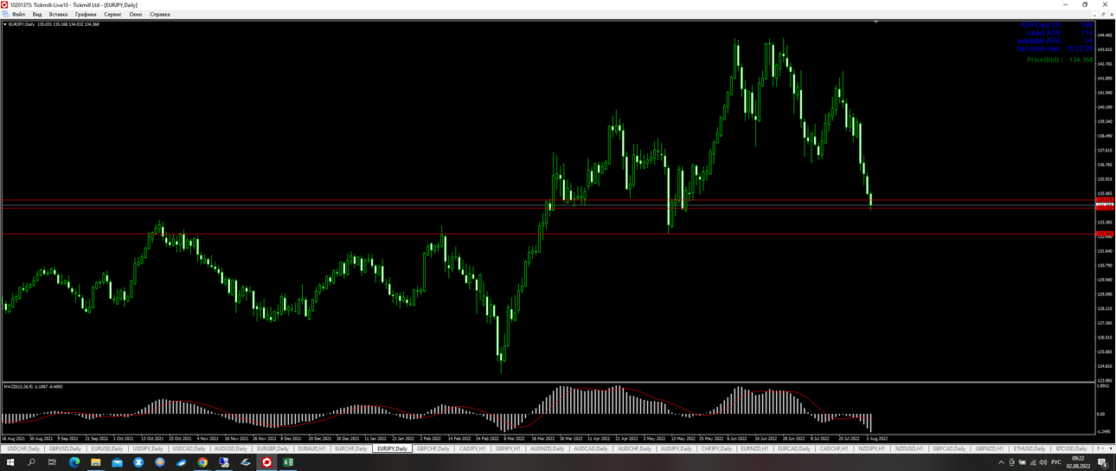Image resolution: width=1116 pixels, height=471 pixels.
Task: Open Excel from the taskbar
Action: click(x=288, y=462)
